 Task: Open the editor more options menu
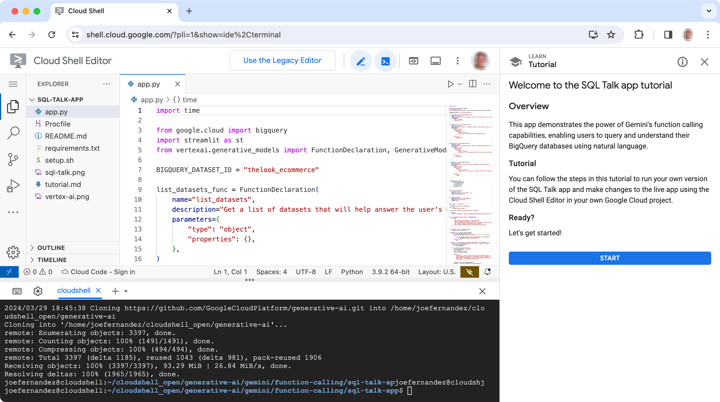click(x=487, y=84)
